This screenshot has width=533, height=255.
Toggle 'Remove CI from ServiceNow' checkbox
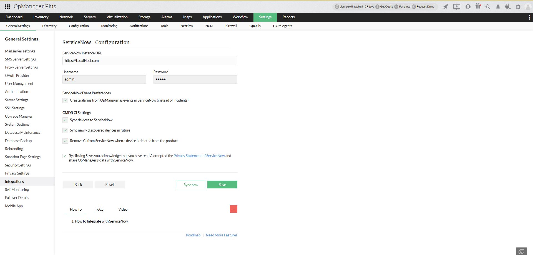click(x=65, y=141)
